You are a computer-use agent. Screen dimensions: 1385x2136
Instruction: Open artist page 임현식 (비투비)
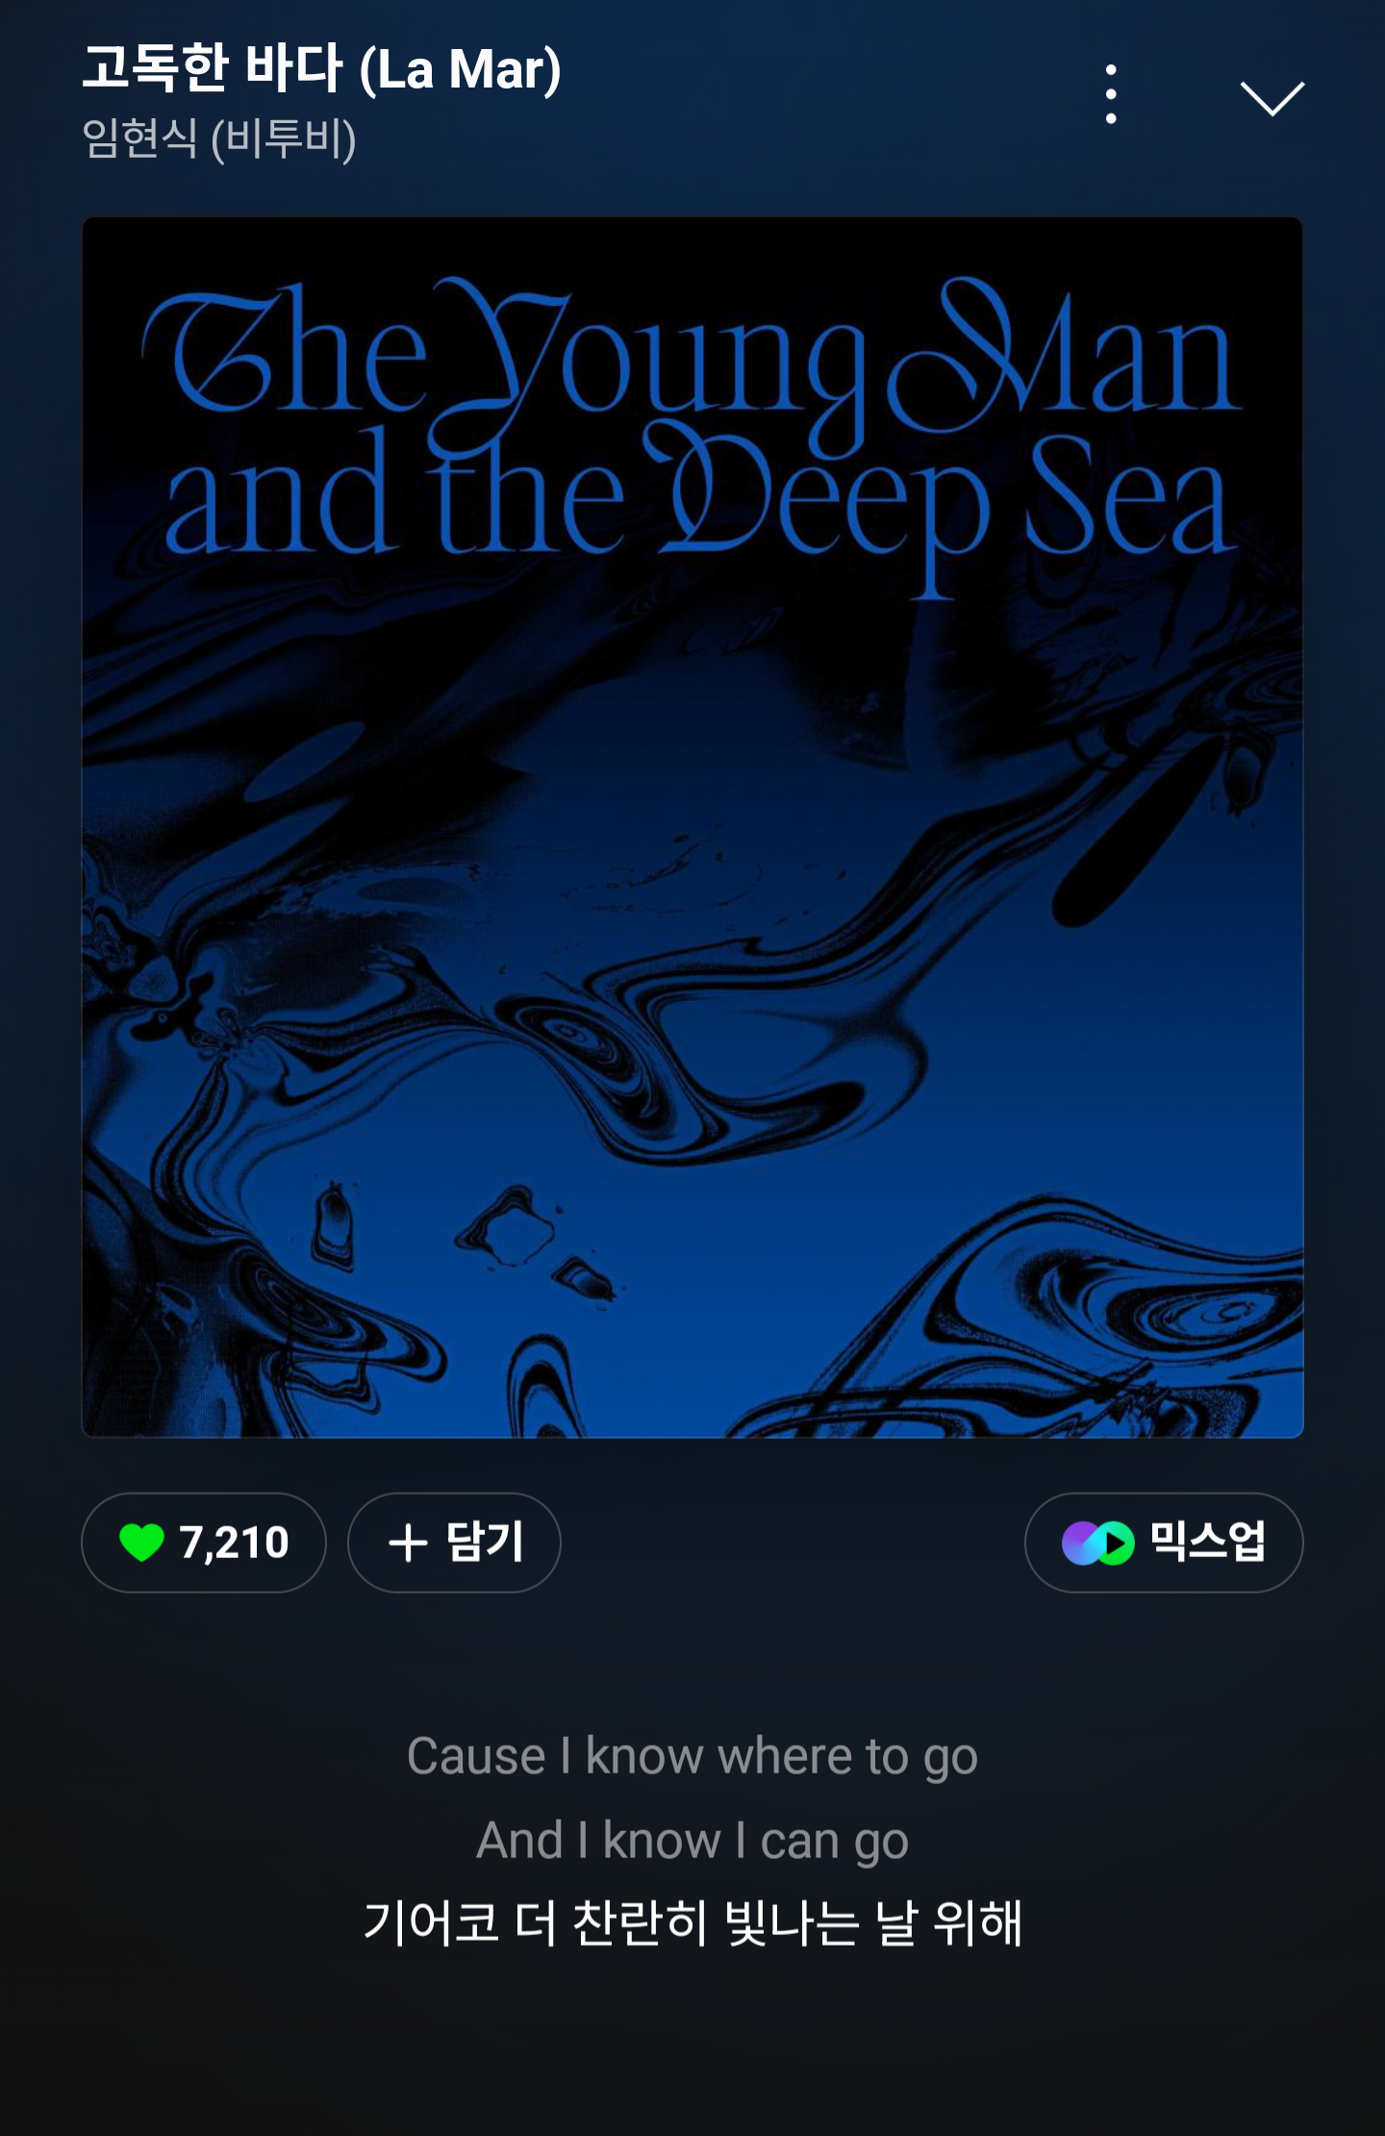click(x=219, y=139)
